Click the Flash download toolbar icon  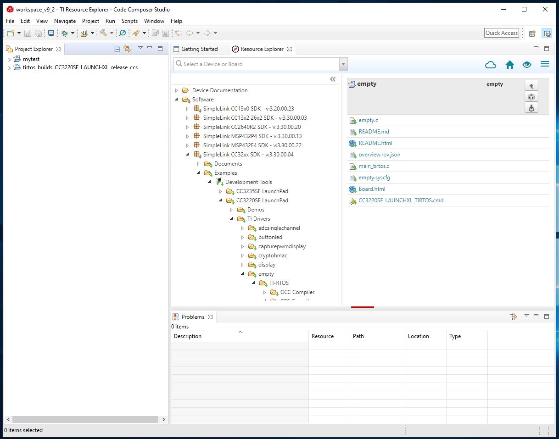84,33
